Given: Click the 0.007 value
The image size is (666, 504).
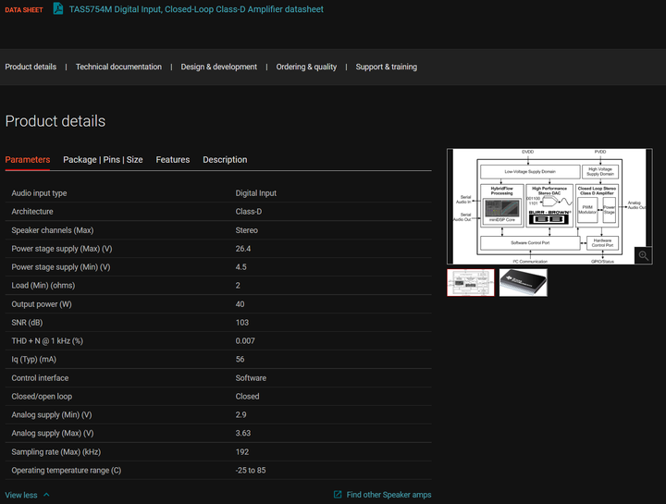Looking at the screenshot, I should point(245,341).
